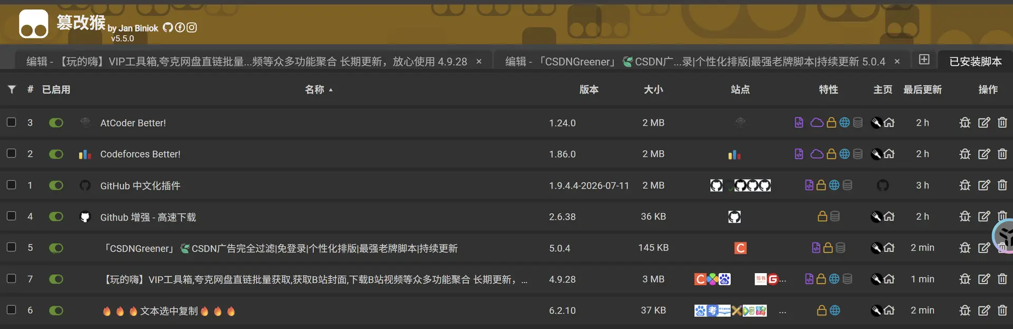Disable the Codeforces Better! script toggle
The image size is (1013, 329).
(56, 154)
